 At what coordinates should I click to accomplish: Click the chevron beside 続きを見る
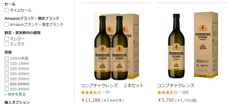(x=6, y=95)
